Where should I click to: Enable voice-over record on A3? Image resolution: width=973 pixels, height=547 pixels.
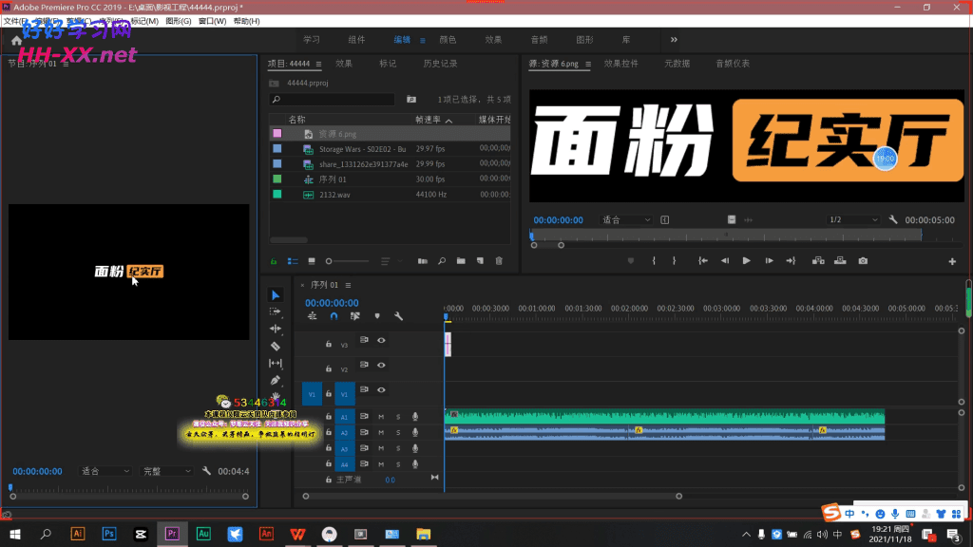pos(415,448)
